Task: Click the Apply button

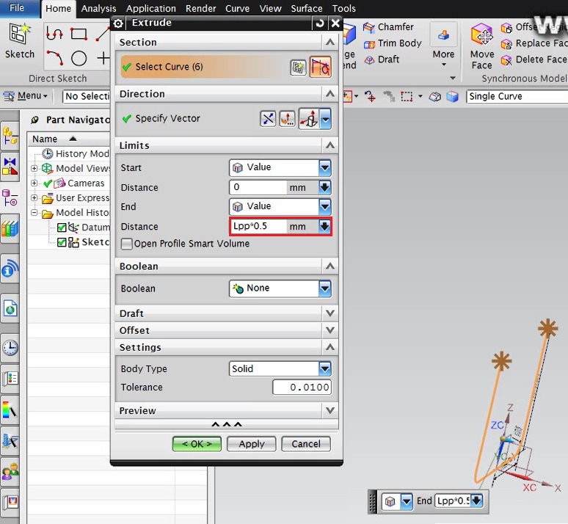Action: pos(252,444)
